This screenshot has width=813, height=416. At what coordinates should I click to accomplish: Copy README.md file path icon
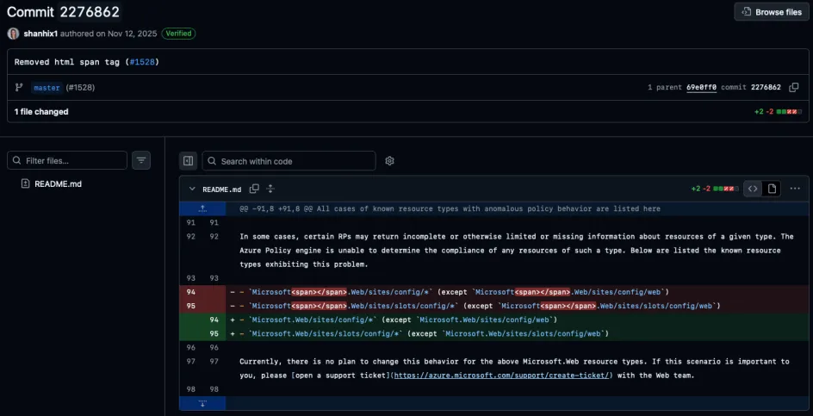254,189
